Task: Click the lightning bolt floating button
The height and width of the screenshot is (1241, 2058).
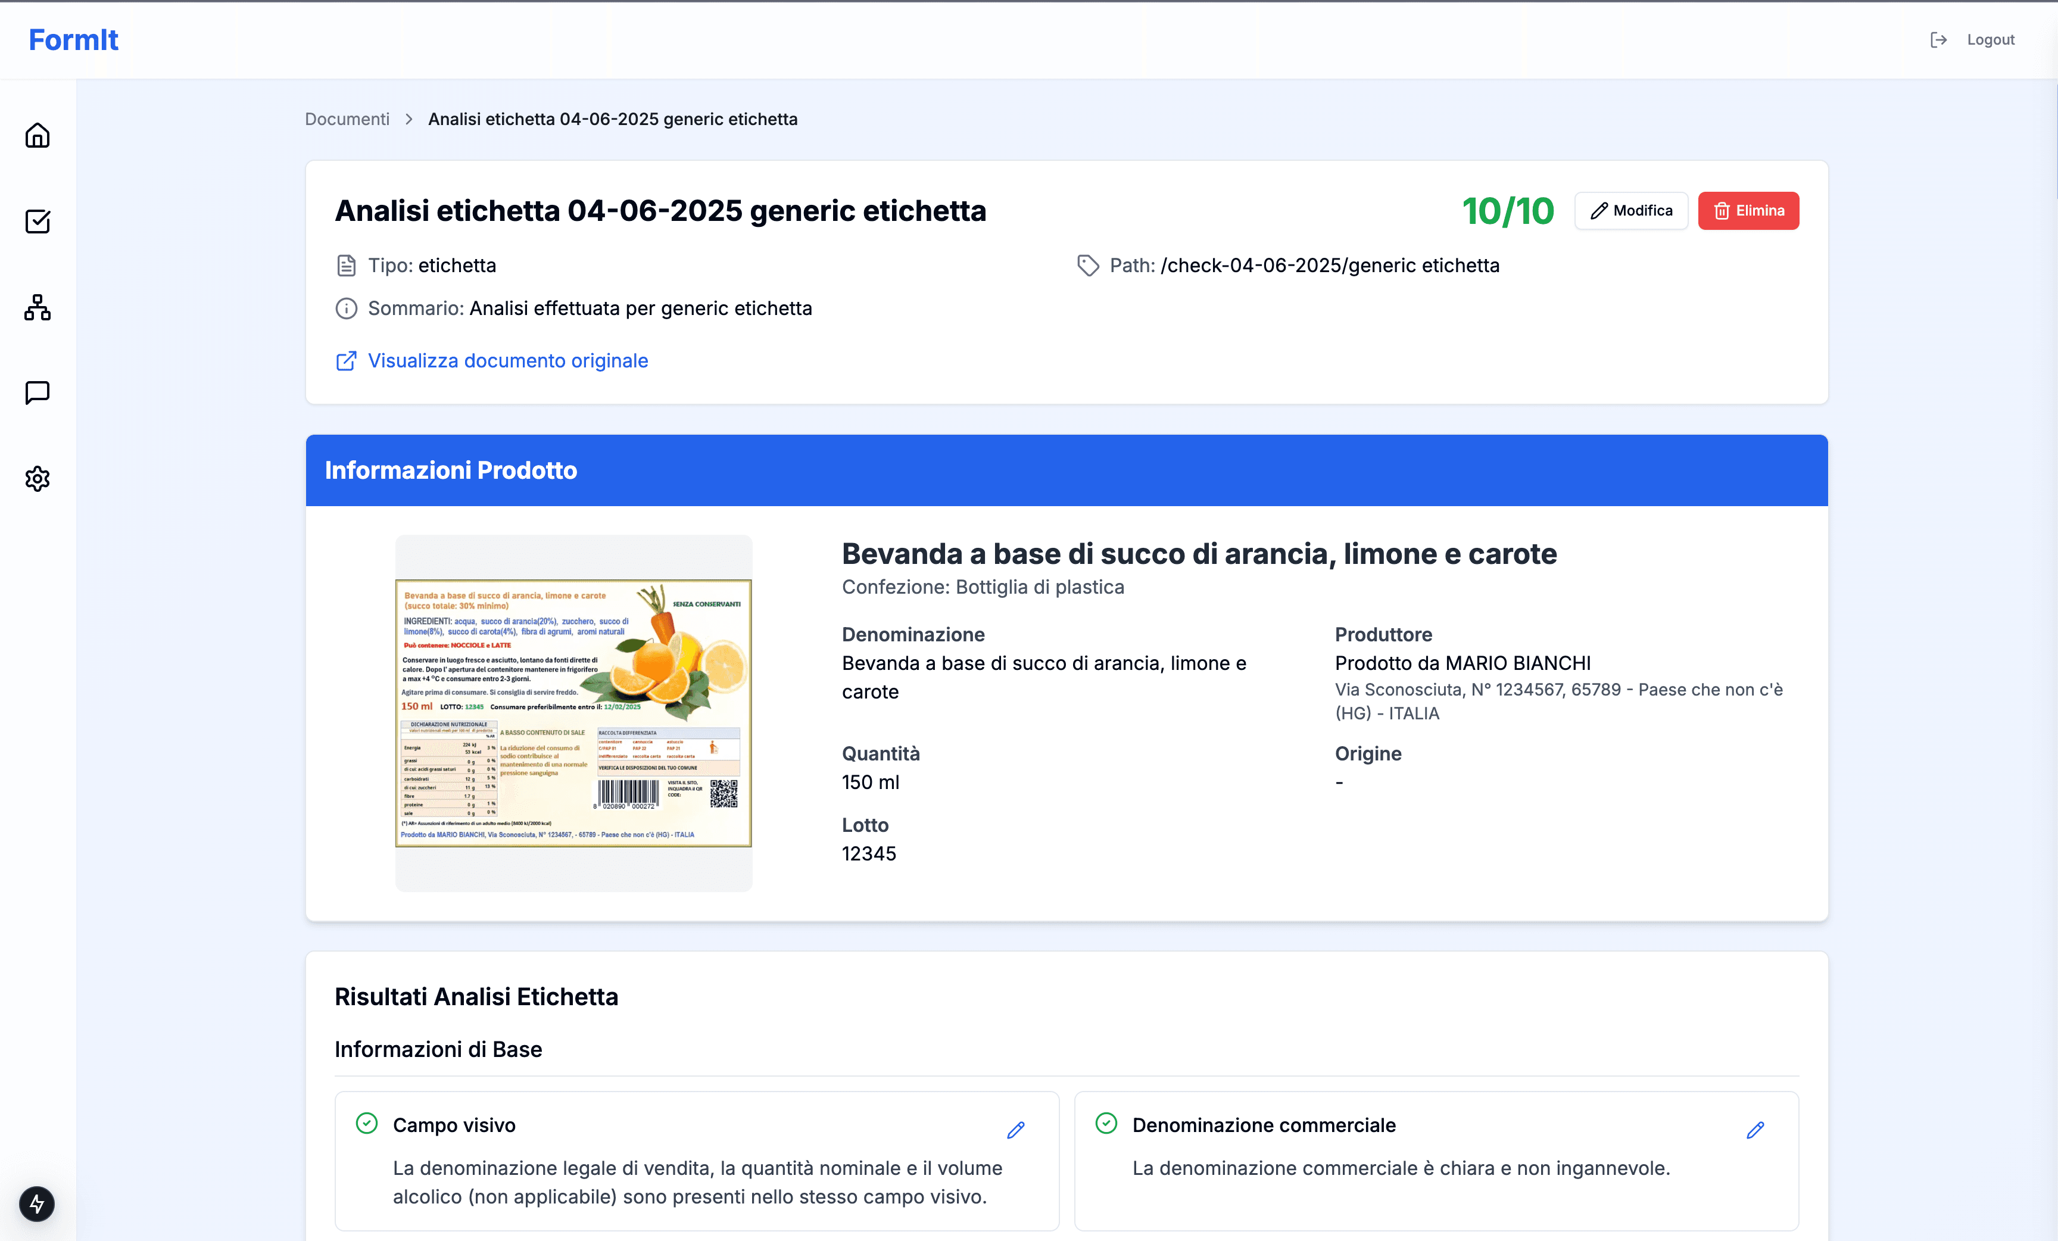Action: (x=37, y=1203)
